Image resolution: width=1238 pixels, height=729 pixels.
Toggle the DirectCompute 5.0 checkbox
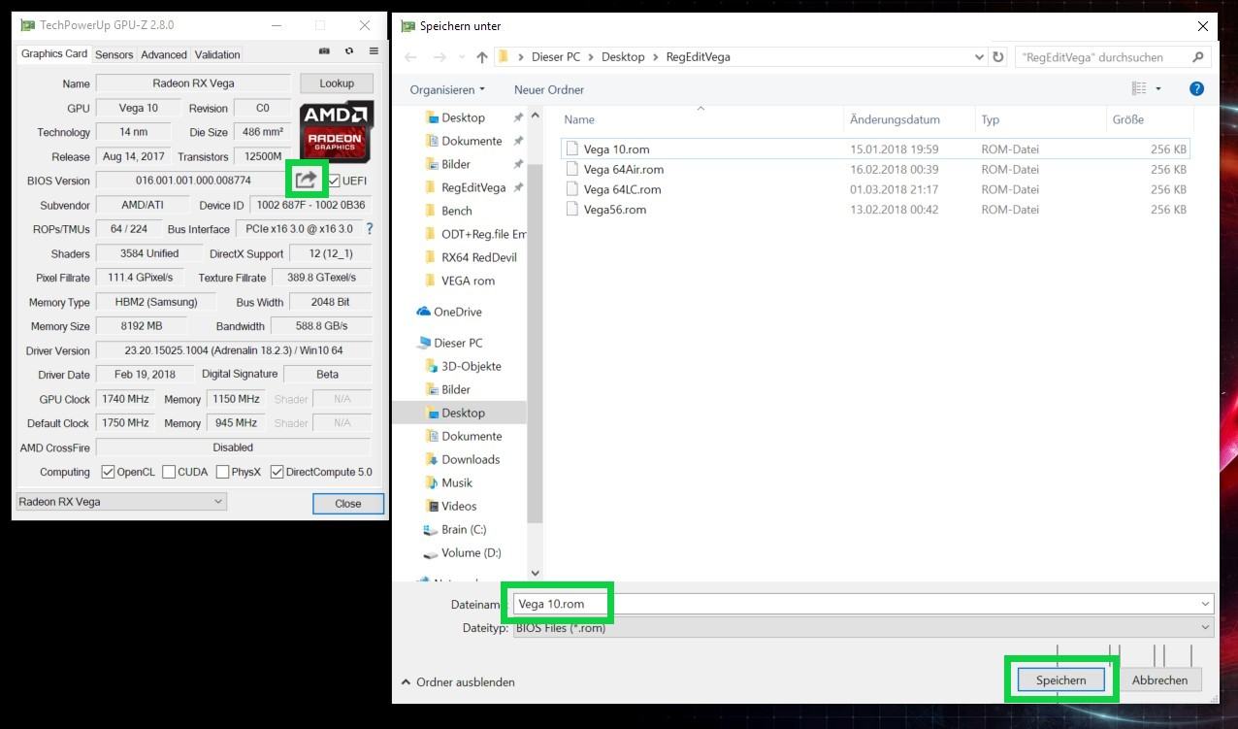pos(277,472)
